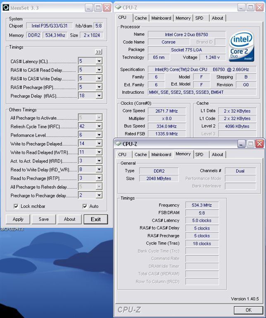266x318 pixels.
Task: Click the '534.3 MHz' frequency value in CPU-Z
Action: point(202,205)
